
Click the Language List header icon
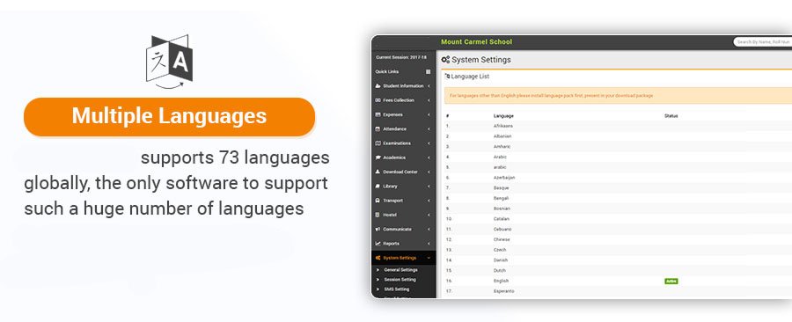point(447,77)
